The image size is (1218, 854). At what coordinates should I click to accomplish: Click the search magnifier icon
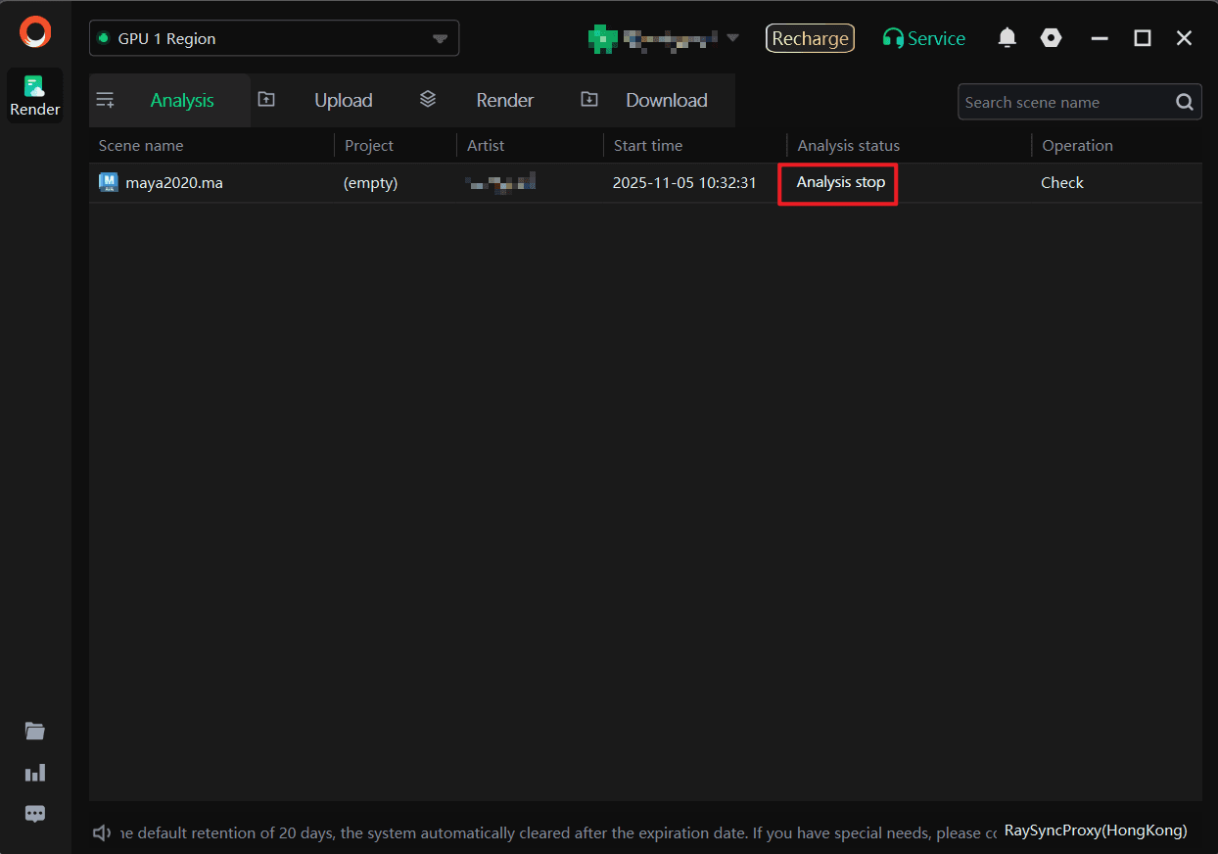click(1184, 102)
